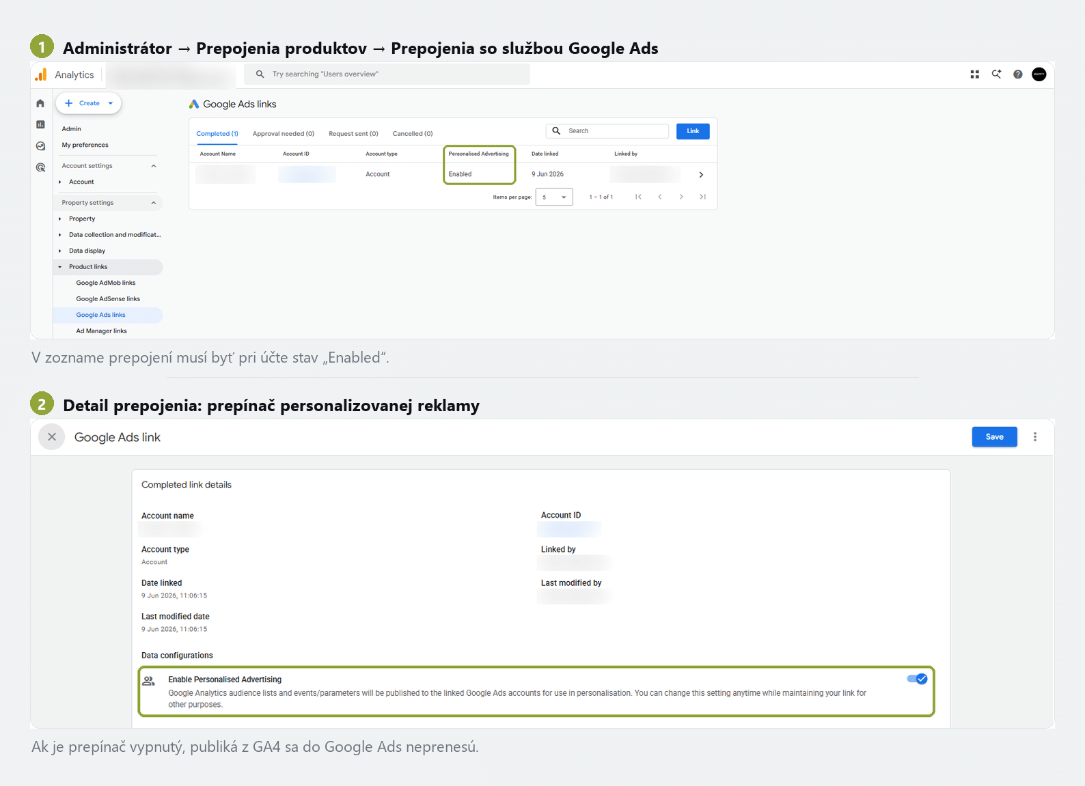Open the Reports icon in the left rail
Image resolution: width=1085 pixels, height=786 pixels.
[x=40, y=124]
